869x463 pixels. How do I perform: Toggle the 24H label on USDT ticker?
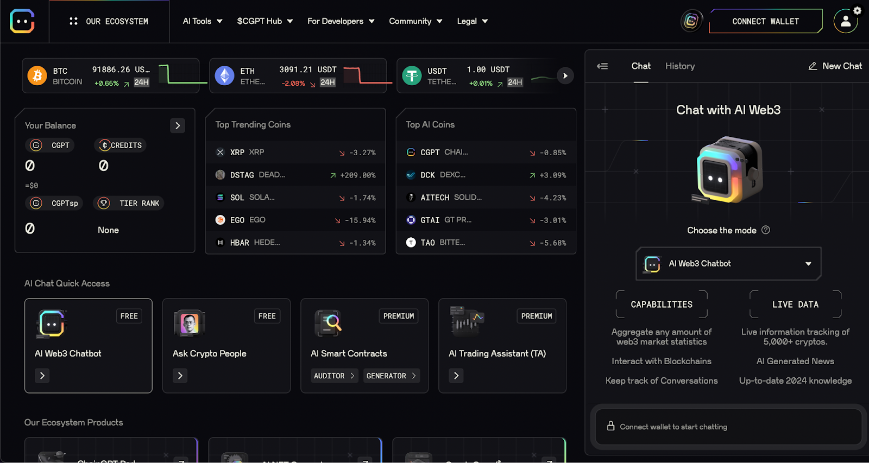(515, 83)
